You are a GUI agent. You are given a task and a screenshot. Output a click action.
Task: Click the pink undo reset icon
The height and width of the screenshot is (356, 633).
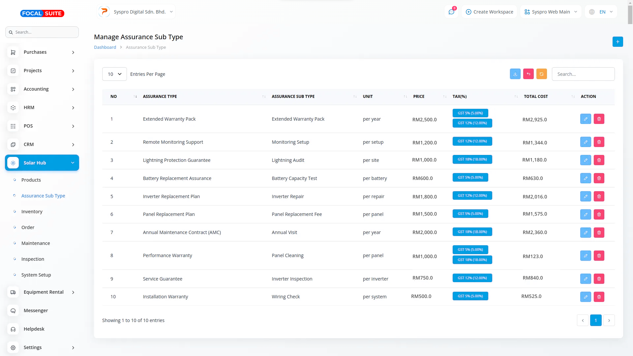[528, 74]
